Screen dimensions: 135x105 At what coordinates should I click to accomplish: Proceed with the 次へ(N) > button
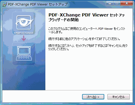(93, 97)
